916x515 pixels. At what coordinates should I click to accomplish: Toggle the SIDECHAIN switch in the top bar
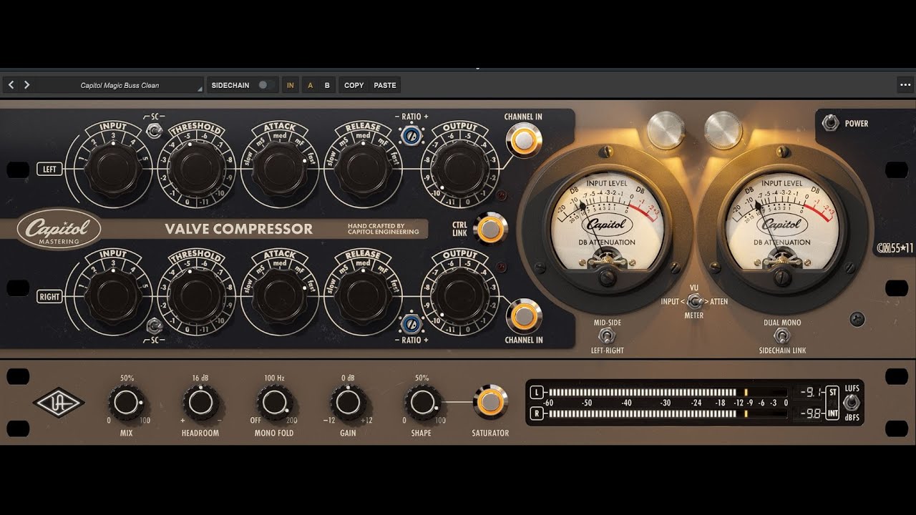[x=265, y=85]
